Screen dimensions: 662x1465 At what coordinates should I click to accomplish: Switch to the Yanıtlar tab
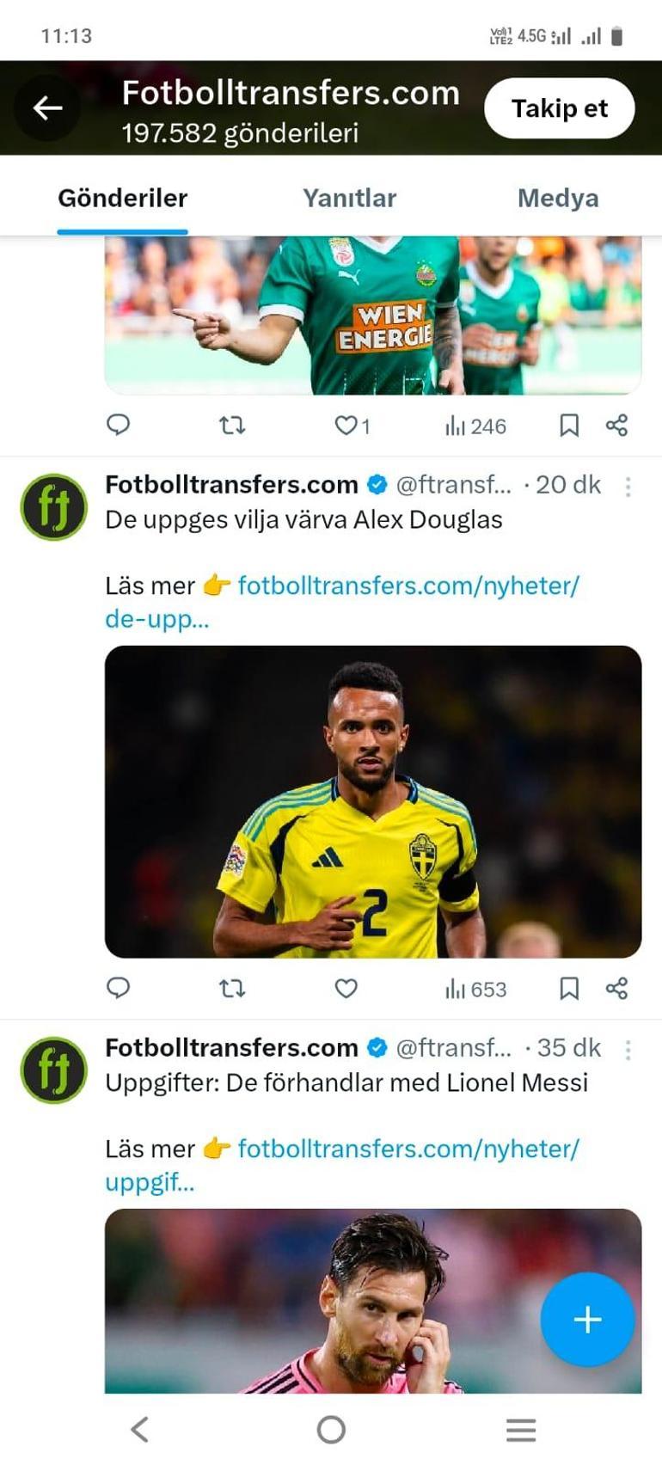click(x=349, y=198)
